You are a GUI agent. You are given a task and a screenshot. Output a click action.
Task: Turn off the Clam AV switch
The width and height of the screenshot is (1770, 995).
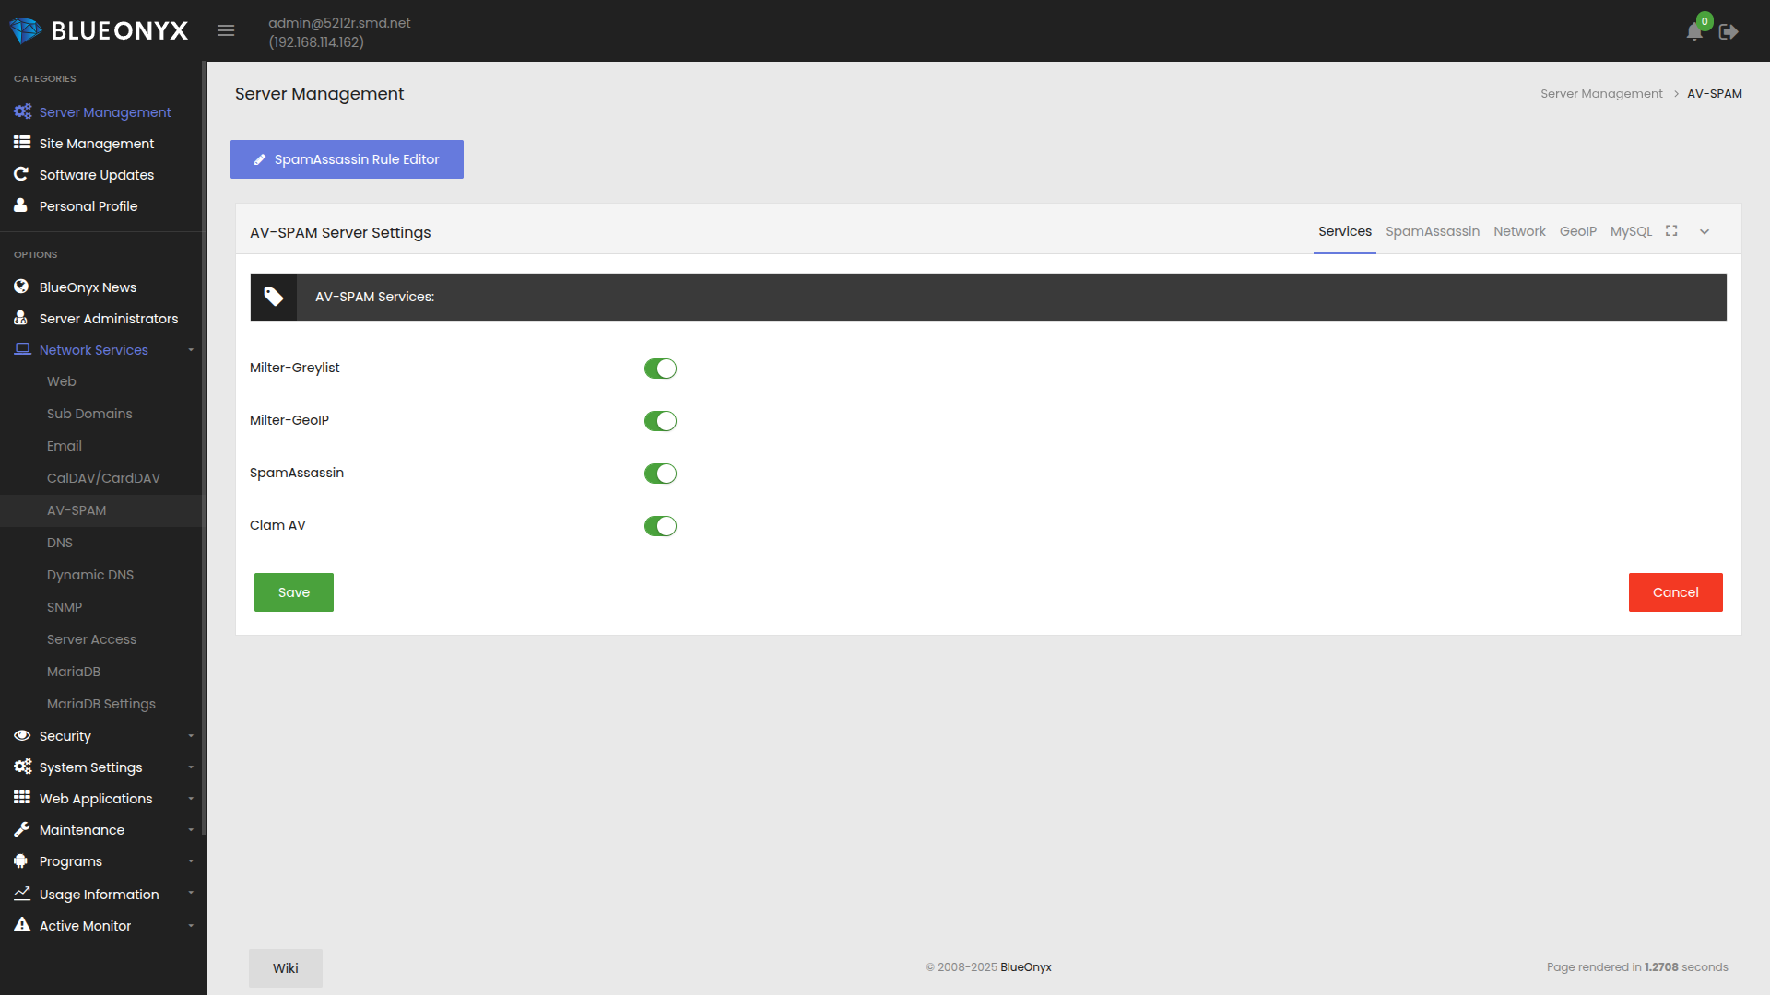(x=660, y=526)
